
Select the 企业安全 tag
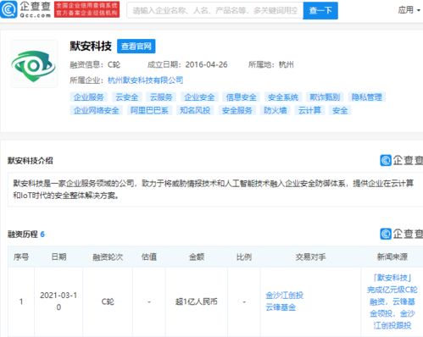click(x=199, y=97)
